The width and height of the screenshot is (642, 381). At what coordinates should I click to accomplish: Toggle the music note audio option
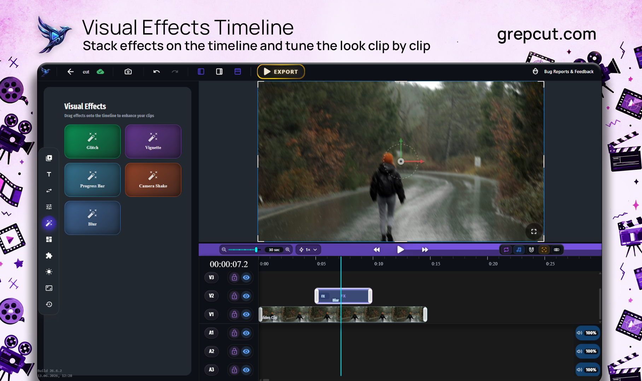coord(519,249)
